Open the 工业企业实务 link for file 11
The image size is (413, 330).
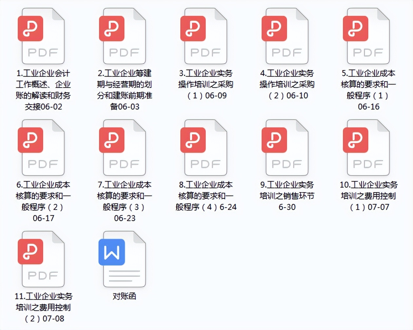click(x=47, y=296)
